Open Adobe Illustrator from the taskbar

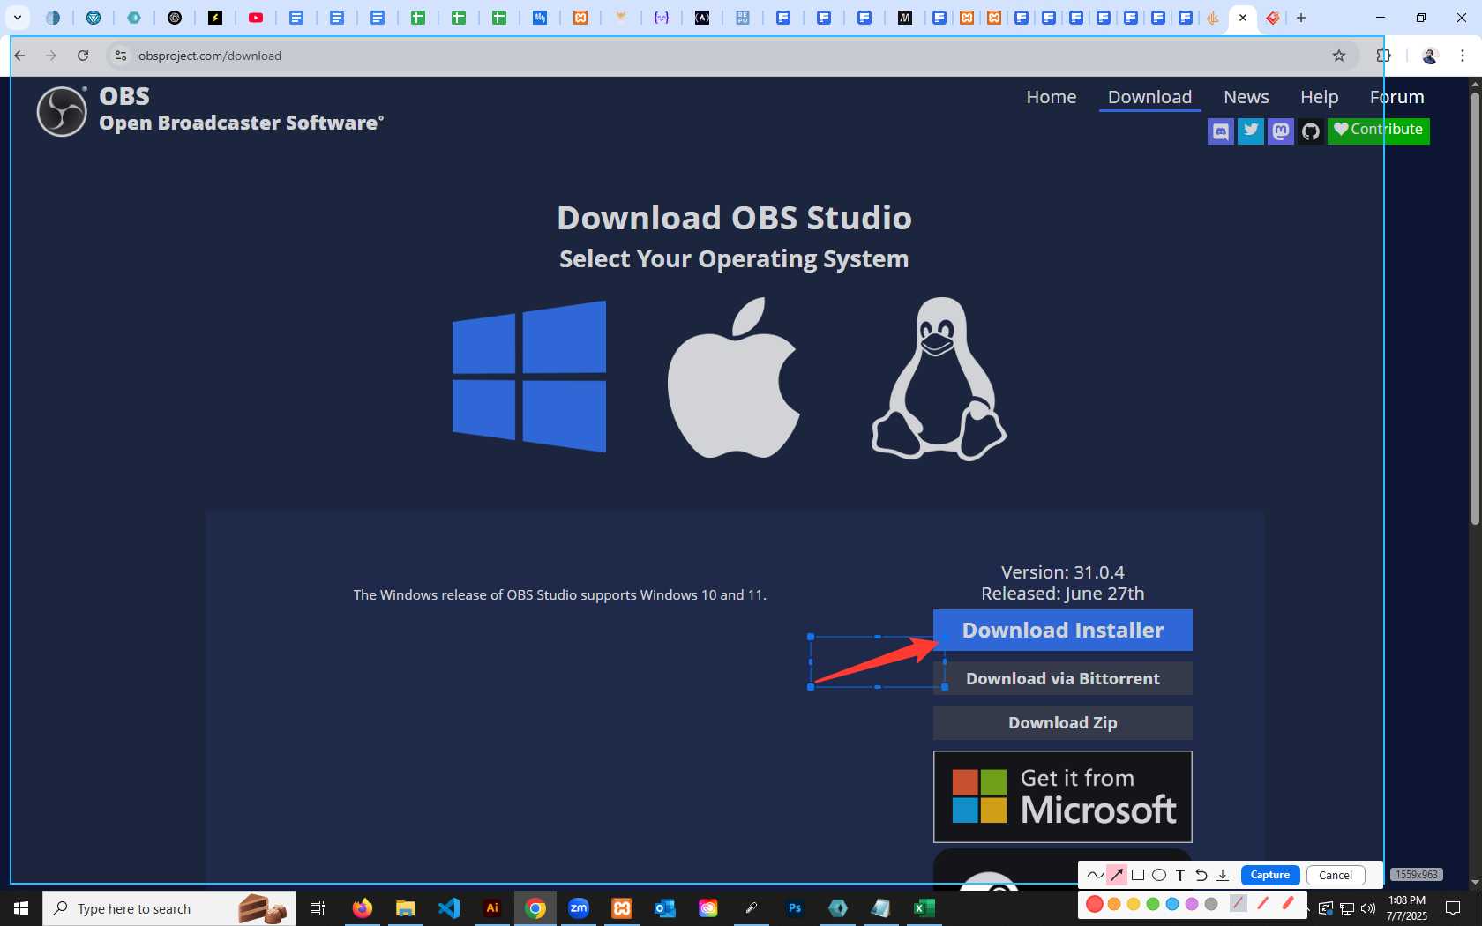click(x=492, y=908)
